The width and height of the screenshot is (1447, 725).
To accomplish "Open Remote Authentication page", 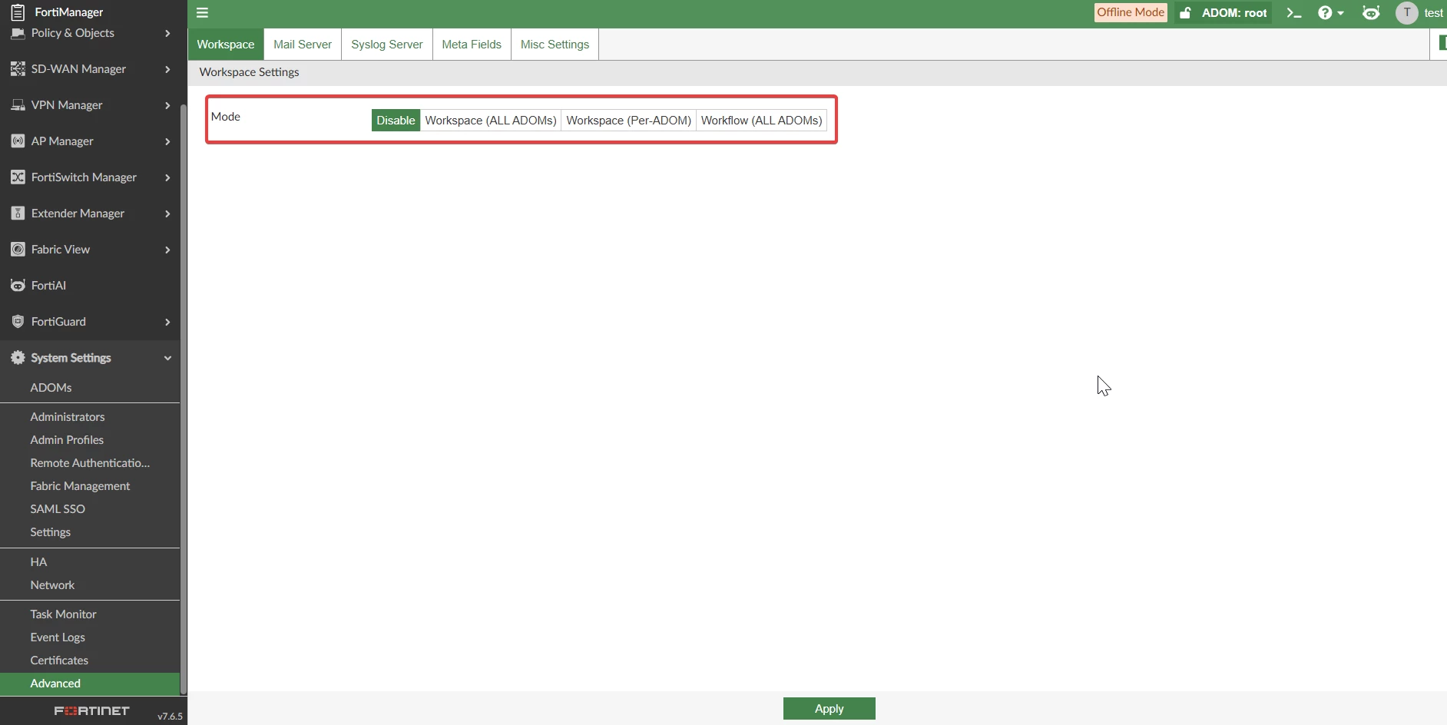I will [x=90, y=463].
